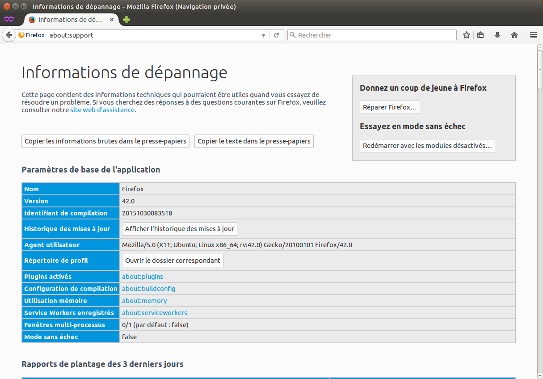
Task: Select the Informations de dépannage tab
Action: pos(71,20)
